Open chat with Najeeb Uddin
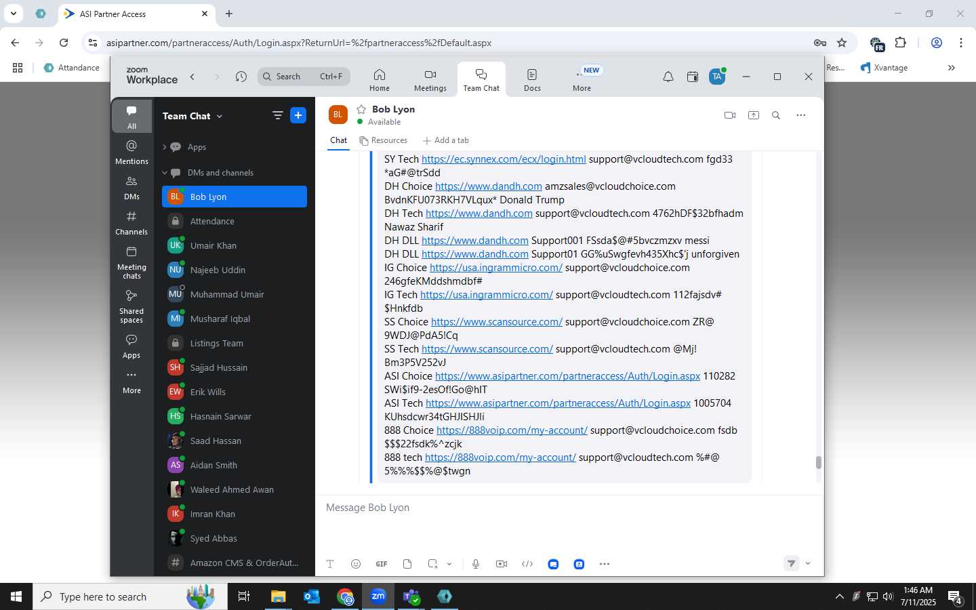The width and height of the screenshot is (976, 610). [x=235, y=270]
